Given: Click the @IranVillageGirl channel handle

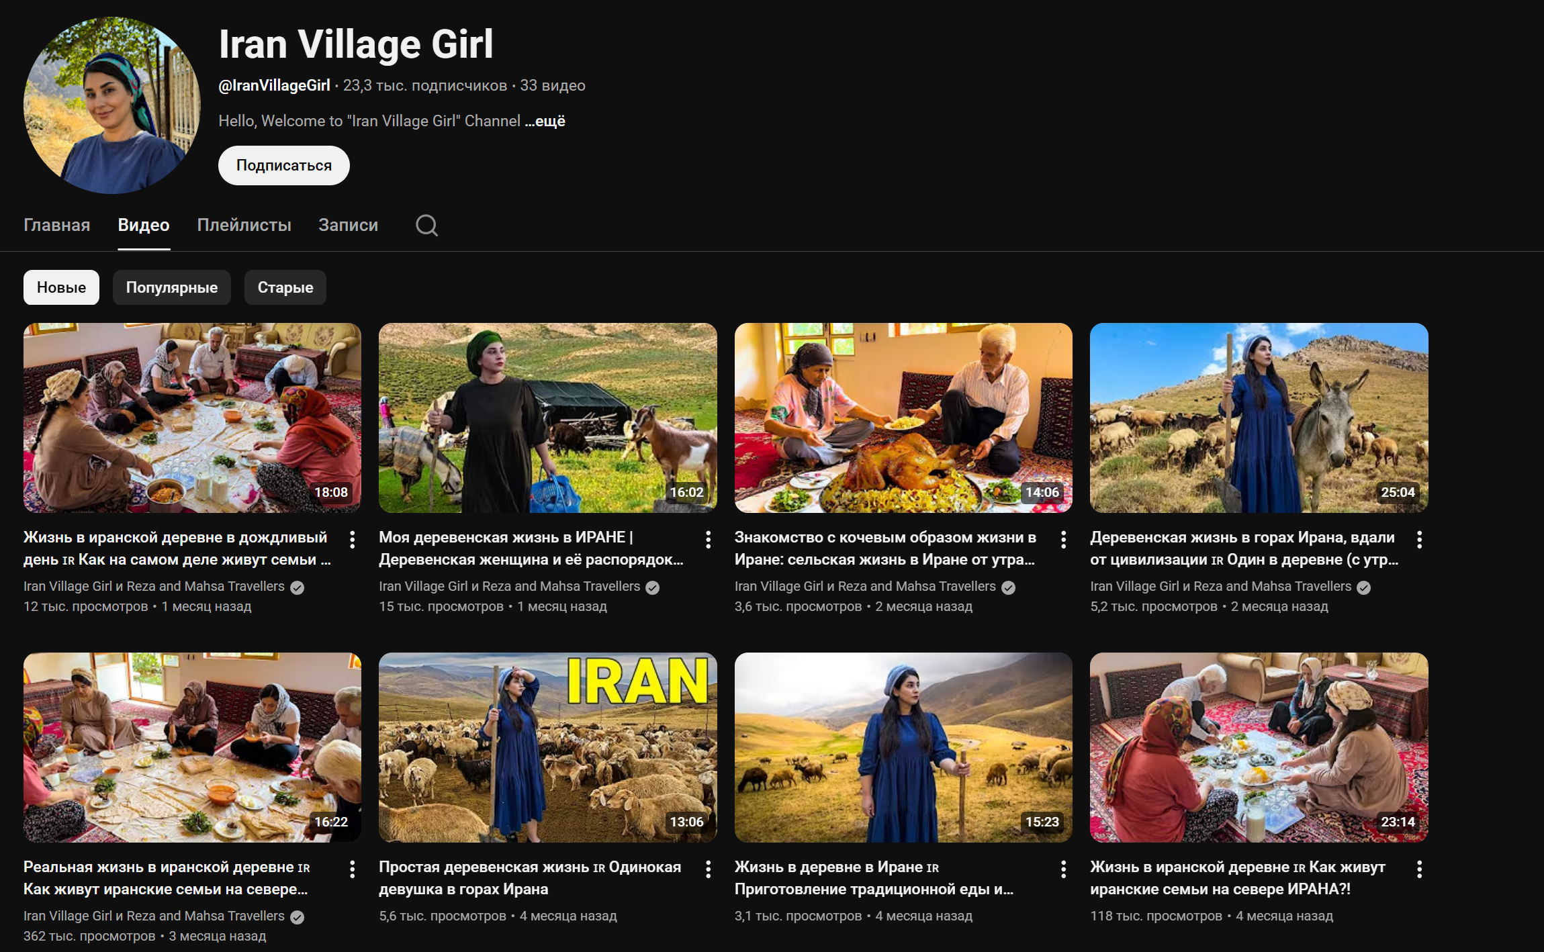Looking at the screenshot, I should pos(274,85).
